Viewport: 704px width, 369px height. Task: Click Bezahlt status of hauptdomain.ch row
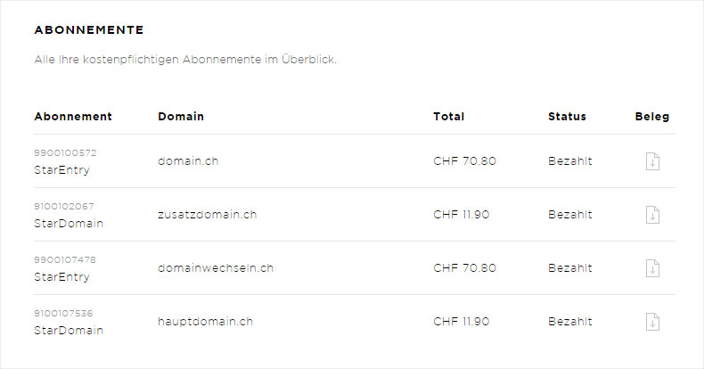[x=569, y=322]
